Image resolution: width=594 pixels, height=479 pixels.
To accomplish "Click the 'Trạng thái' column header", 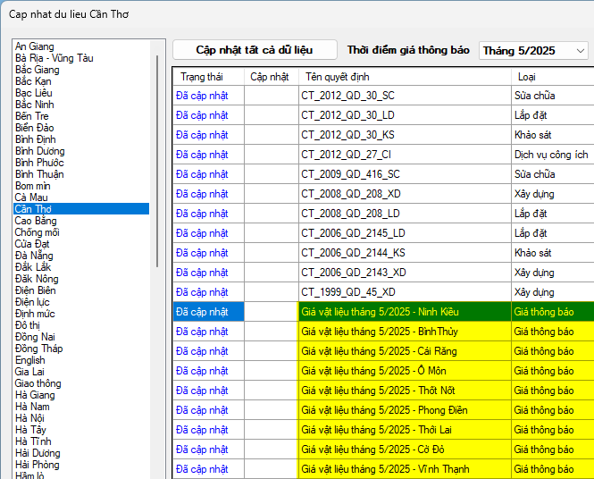I will (209, 77).
